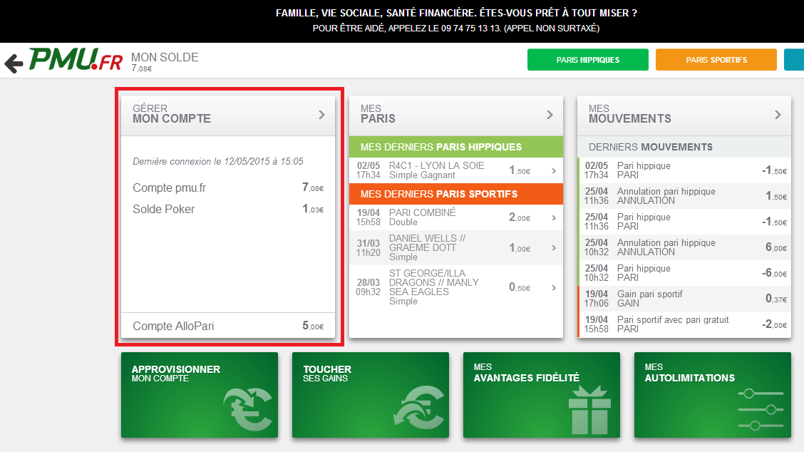Open Daniel Wells // Graeme Dott bet chevron
The height and width of the screenshot is (452, 804).
coord(554,248)
